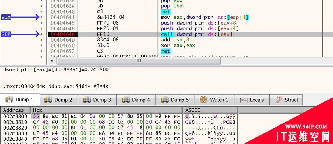333x144 pixels.
Task: Click the info line "dword ptr [eax]=[0018FBAC]=002C3800"
Action: (x=56, y=69)
